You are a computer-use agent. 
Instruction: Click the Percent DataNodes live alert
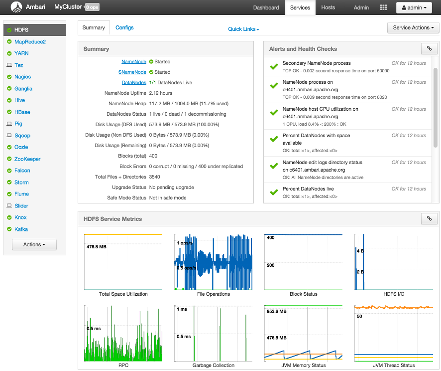pyautogui.click(x=347, y=192)
